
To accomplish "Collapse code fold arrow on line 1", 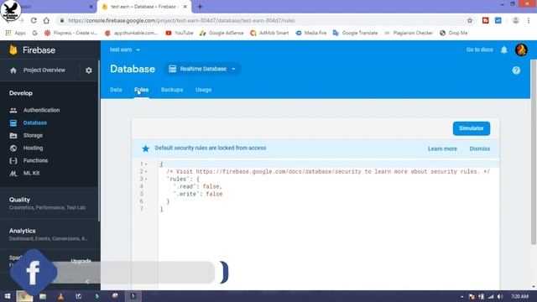I will click(146, 164).
